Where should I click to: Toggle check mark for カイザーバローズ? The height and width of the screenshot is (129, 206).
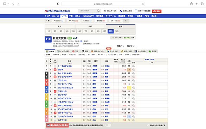(55, 113)
